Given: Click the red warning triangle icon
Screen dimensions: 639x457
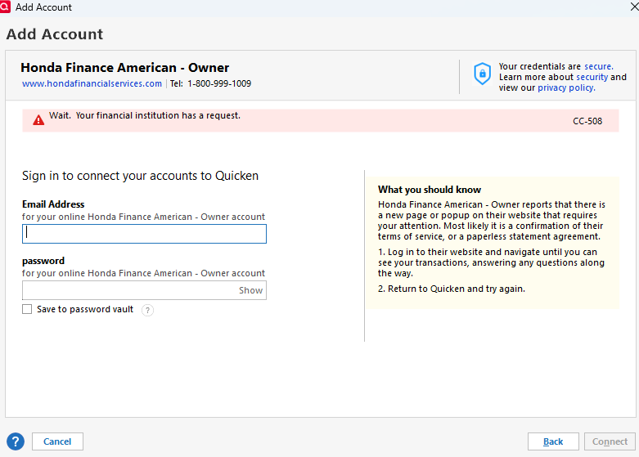Looking at the screenshot, I should 38,120.
